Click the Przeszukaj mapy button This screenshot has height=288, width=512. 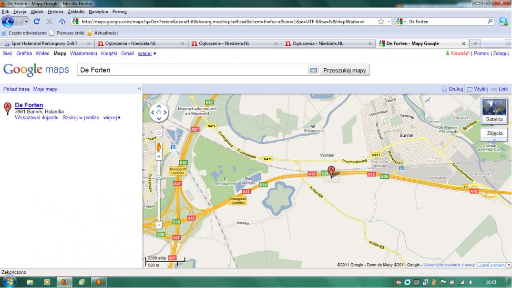(345, 70)
